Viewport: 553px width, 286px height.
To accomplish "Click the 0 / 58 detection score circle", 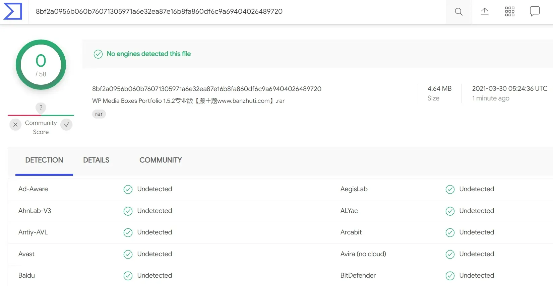I will 41,65.
